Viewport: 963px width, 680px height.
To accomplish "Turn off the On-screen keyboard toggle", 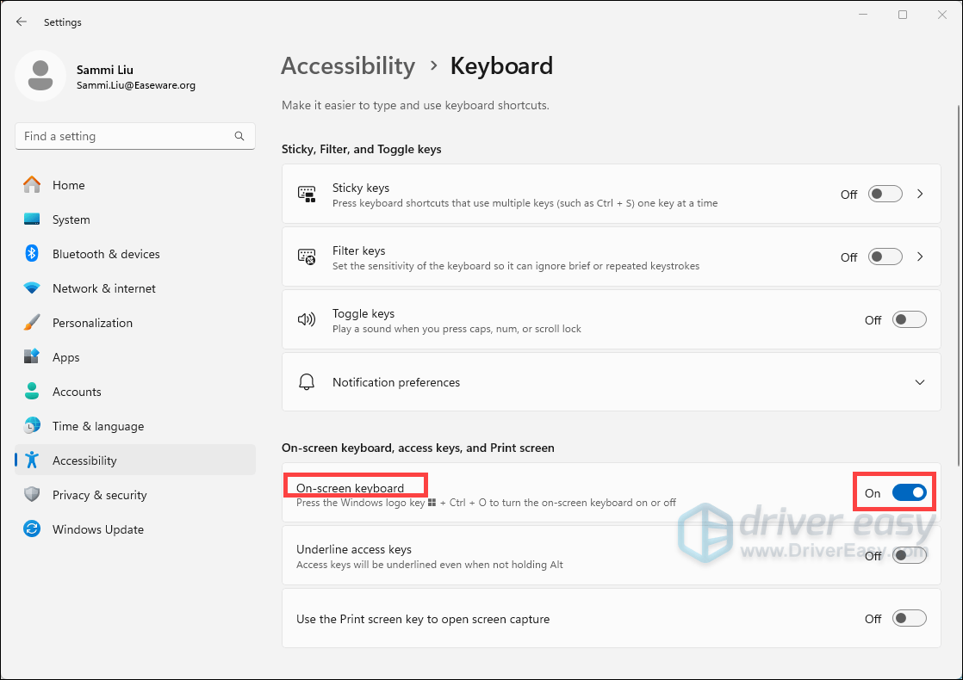I will 909,492.
